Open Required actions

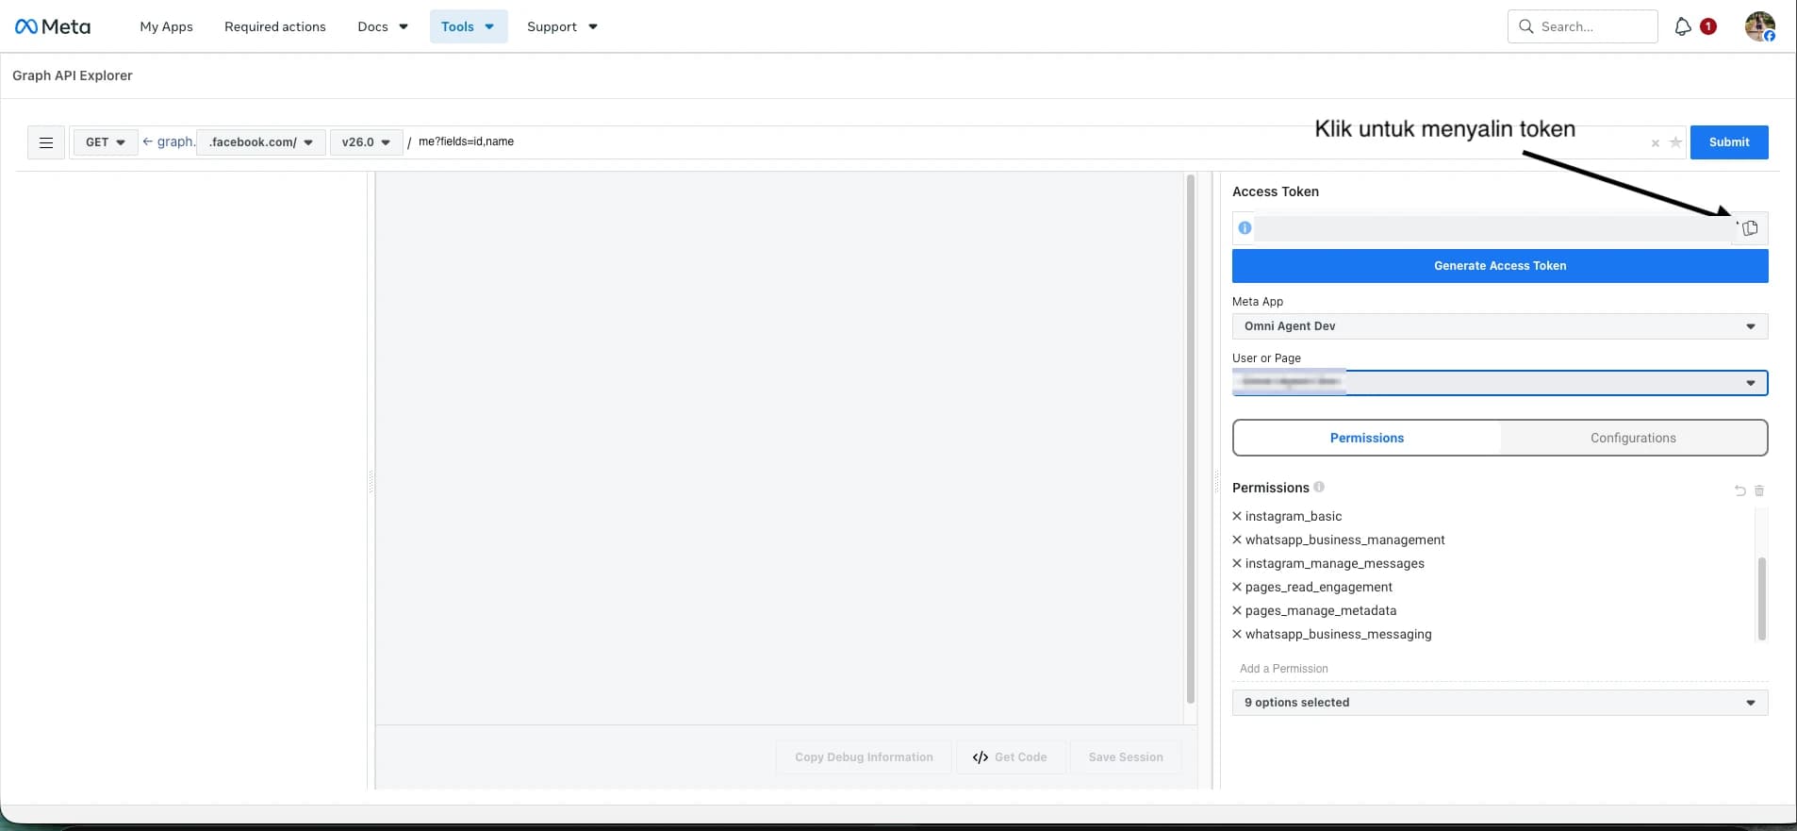click(275, 26)
